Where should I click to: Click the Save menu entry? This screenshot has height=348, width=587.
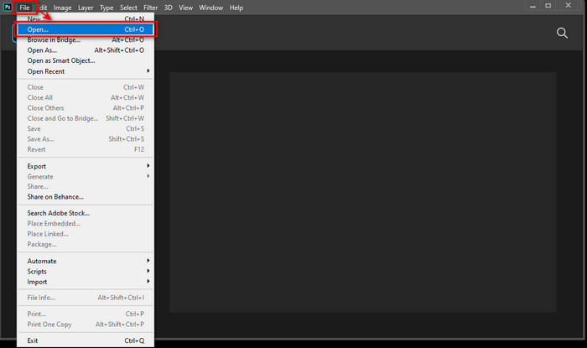[x=86, y=129]
